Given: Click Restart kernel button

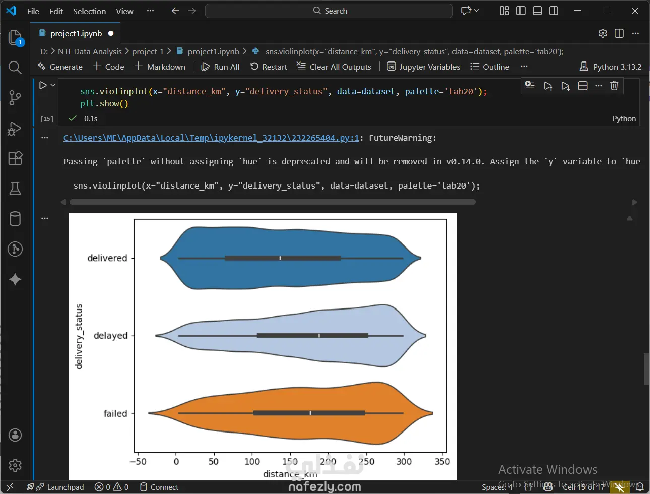Looking at the screenshot, I should click(269, 67).
